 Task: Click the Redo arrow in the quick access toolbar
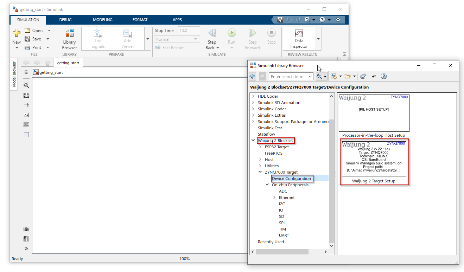(x=298, y=20)
